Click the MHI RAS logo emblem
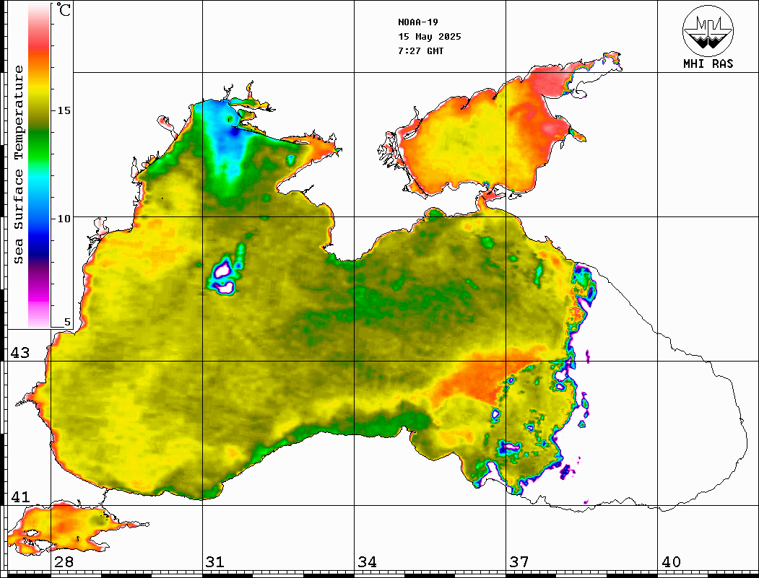Viewport: 759px width, 578px height. pos(708,30)
